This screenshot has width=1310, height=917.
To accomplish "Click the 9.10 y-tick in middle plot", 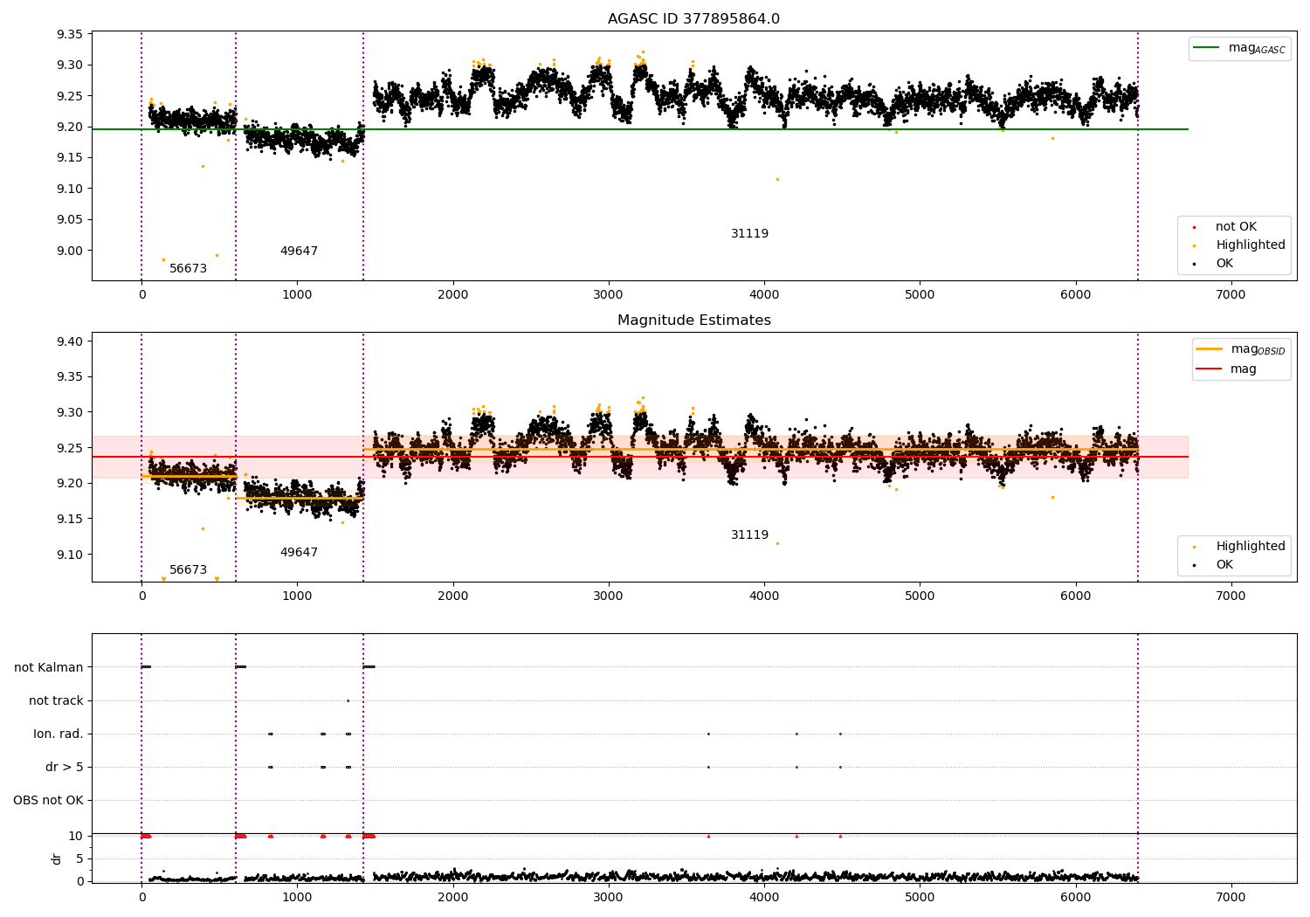I will [x=69, y=555].
